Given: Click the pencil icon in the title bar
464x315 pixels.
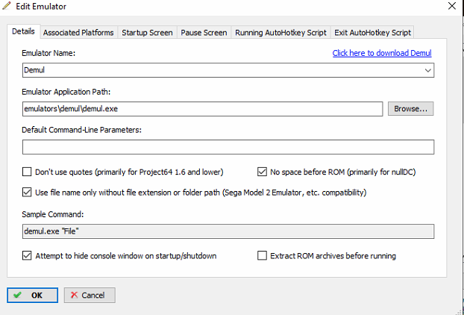Looking at the screenshot, I should tap(6, 6).
